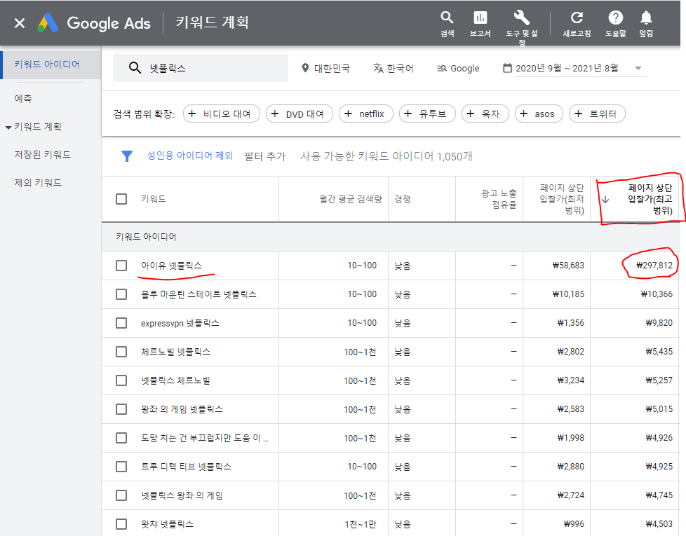This screenshot has width=686, height=536.
Task: Sort by 월간 평균 검색량 column
Action: coord(351,199)
